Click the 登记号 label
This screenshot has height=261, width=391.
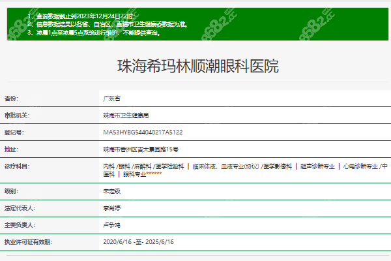click(x=14, y=132)
